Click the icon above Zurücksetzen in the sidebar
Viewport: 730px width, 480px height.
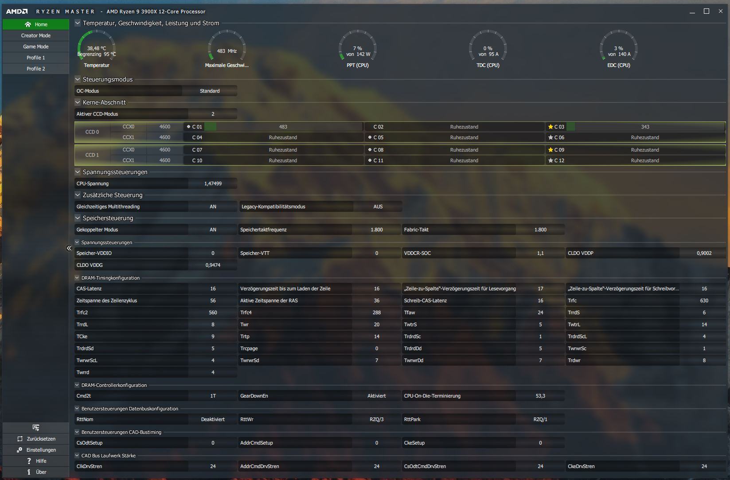pos(36,428)
